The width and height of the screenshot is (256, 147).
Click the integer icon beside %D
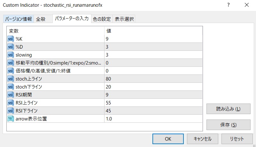[x=11, y=47]
